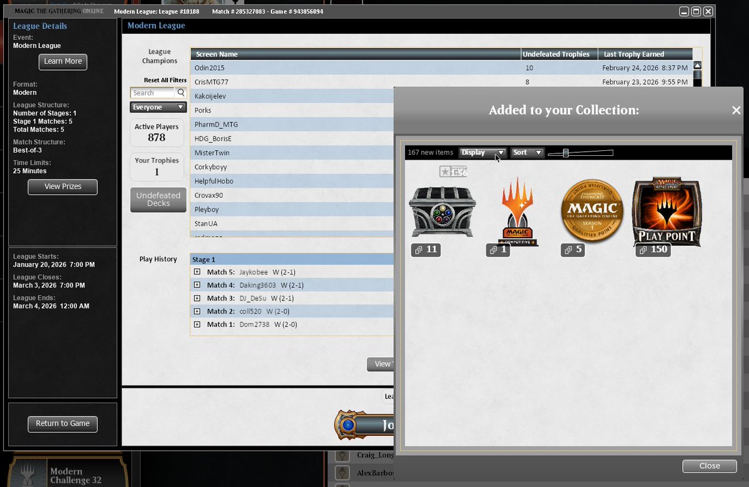Select the Play Point item icon
749x487 pixels.
click(667, 211)
